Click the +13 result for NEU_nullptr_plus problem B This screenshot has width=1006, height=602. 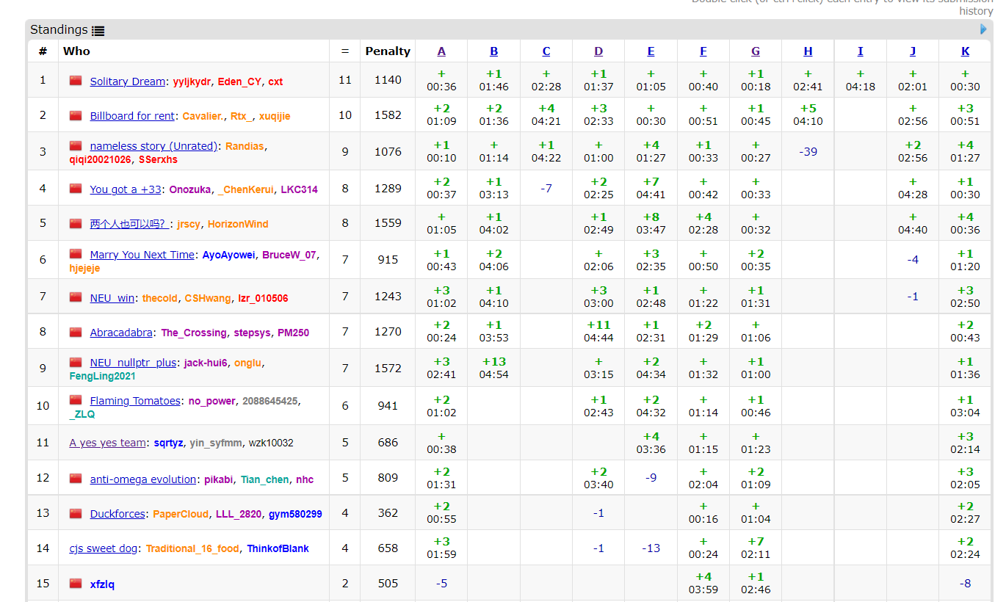pyautogui.click(x=493, y=361)
